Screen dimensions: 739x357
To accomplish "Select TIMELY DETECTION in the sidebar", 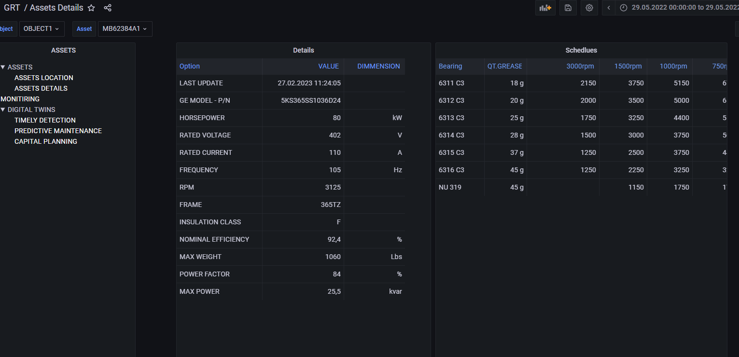I will click(45, 120).
